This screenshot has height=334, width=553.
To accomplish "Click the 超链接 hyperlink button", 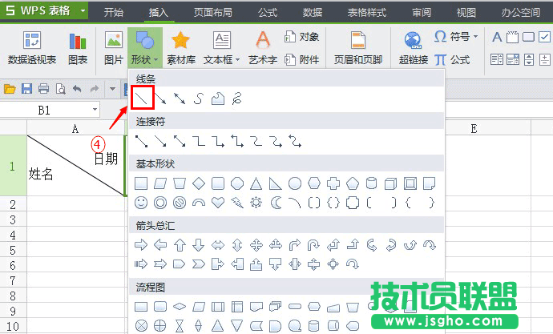I will pos(414,48).
